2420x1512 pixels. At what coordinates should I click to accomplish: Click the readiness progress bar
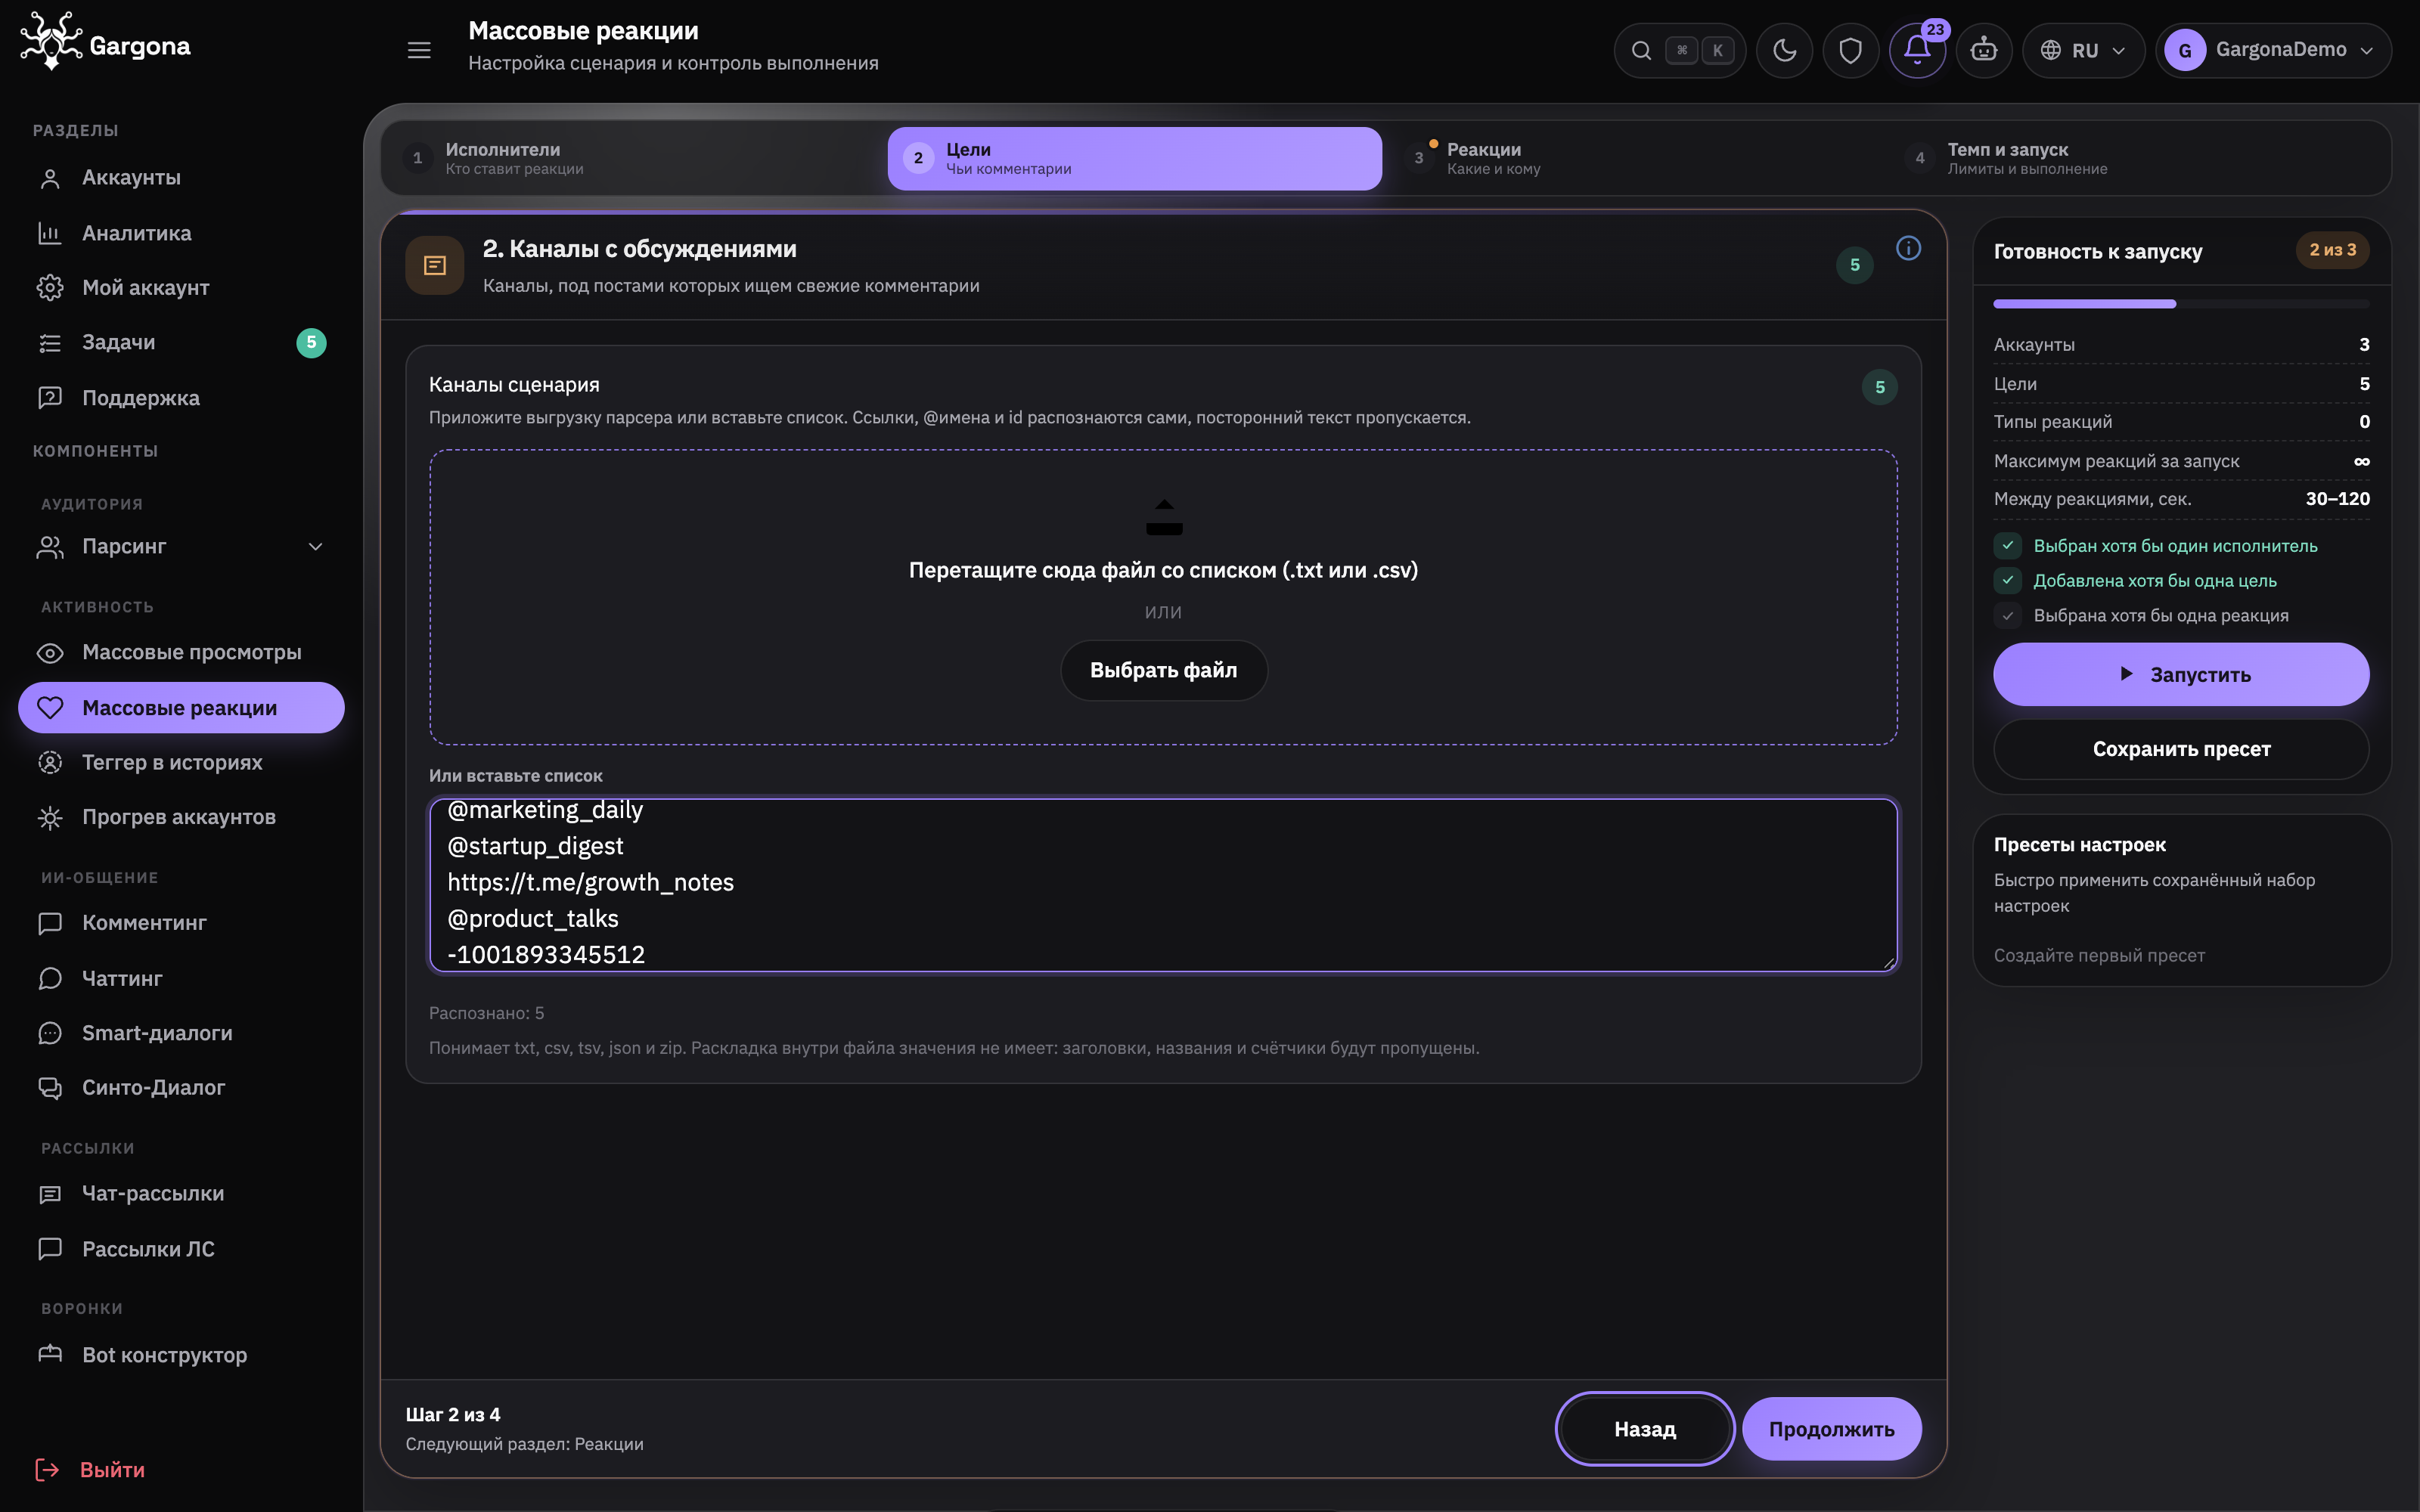(2181, 304)
